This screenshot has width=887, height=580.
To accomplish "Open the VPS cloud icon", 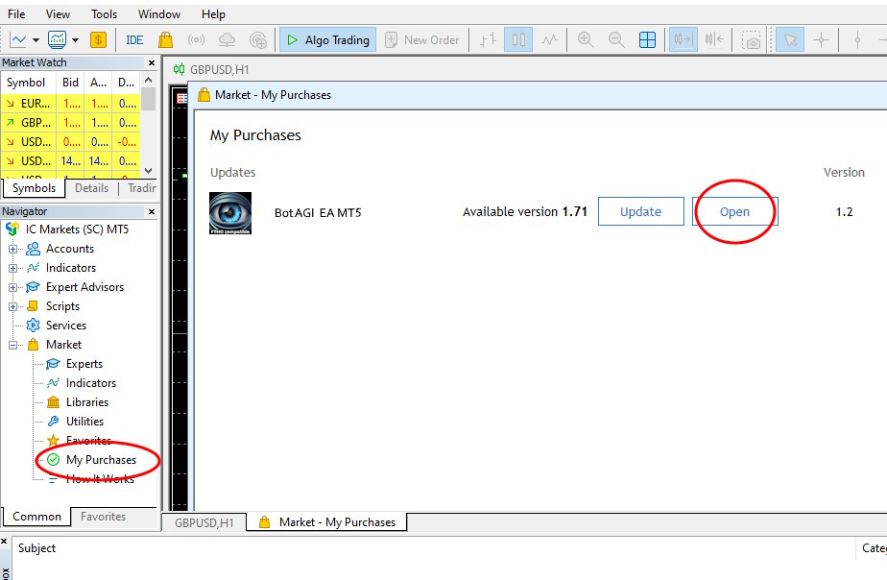I will click(227, 40).
